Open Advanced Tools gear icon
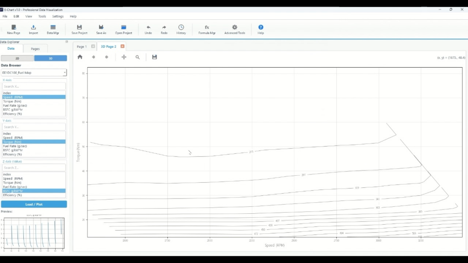 234,30
